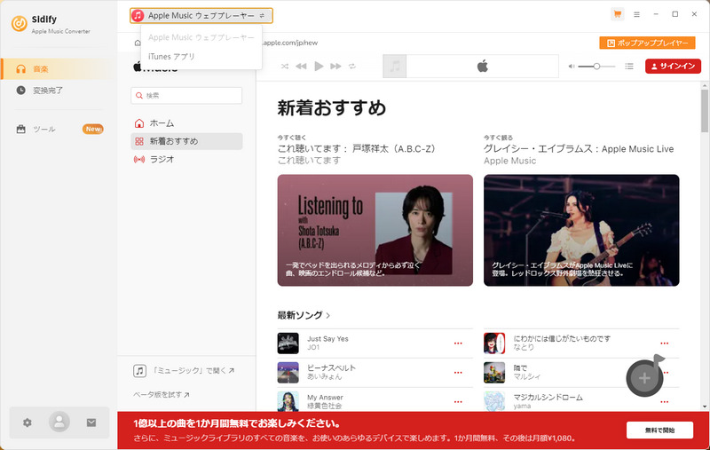Toggle shuffle playback
Viewport: 710px width, 450px height.
(x=285, y=66)
